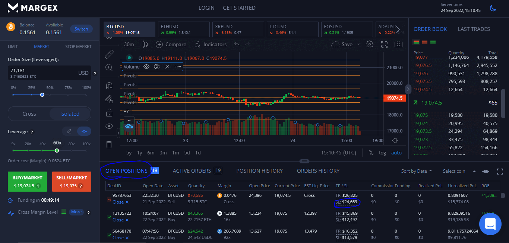Screen dimensions: 509x243
Task: Collapse chart left drawing toolbar
Action: point(118,132)
